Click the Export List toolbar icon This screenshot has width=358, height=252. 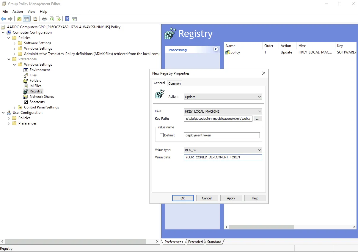(58, 19)
